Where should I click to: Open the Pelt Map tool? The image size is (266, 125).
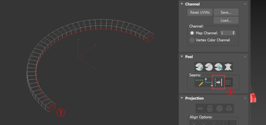[x=228, y=67]
